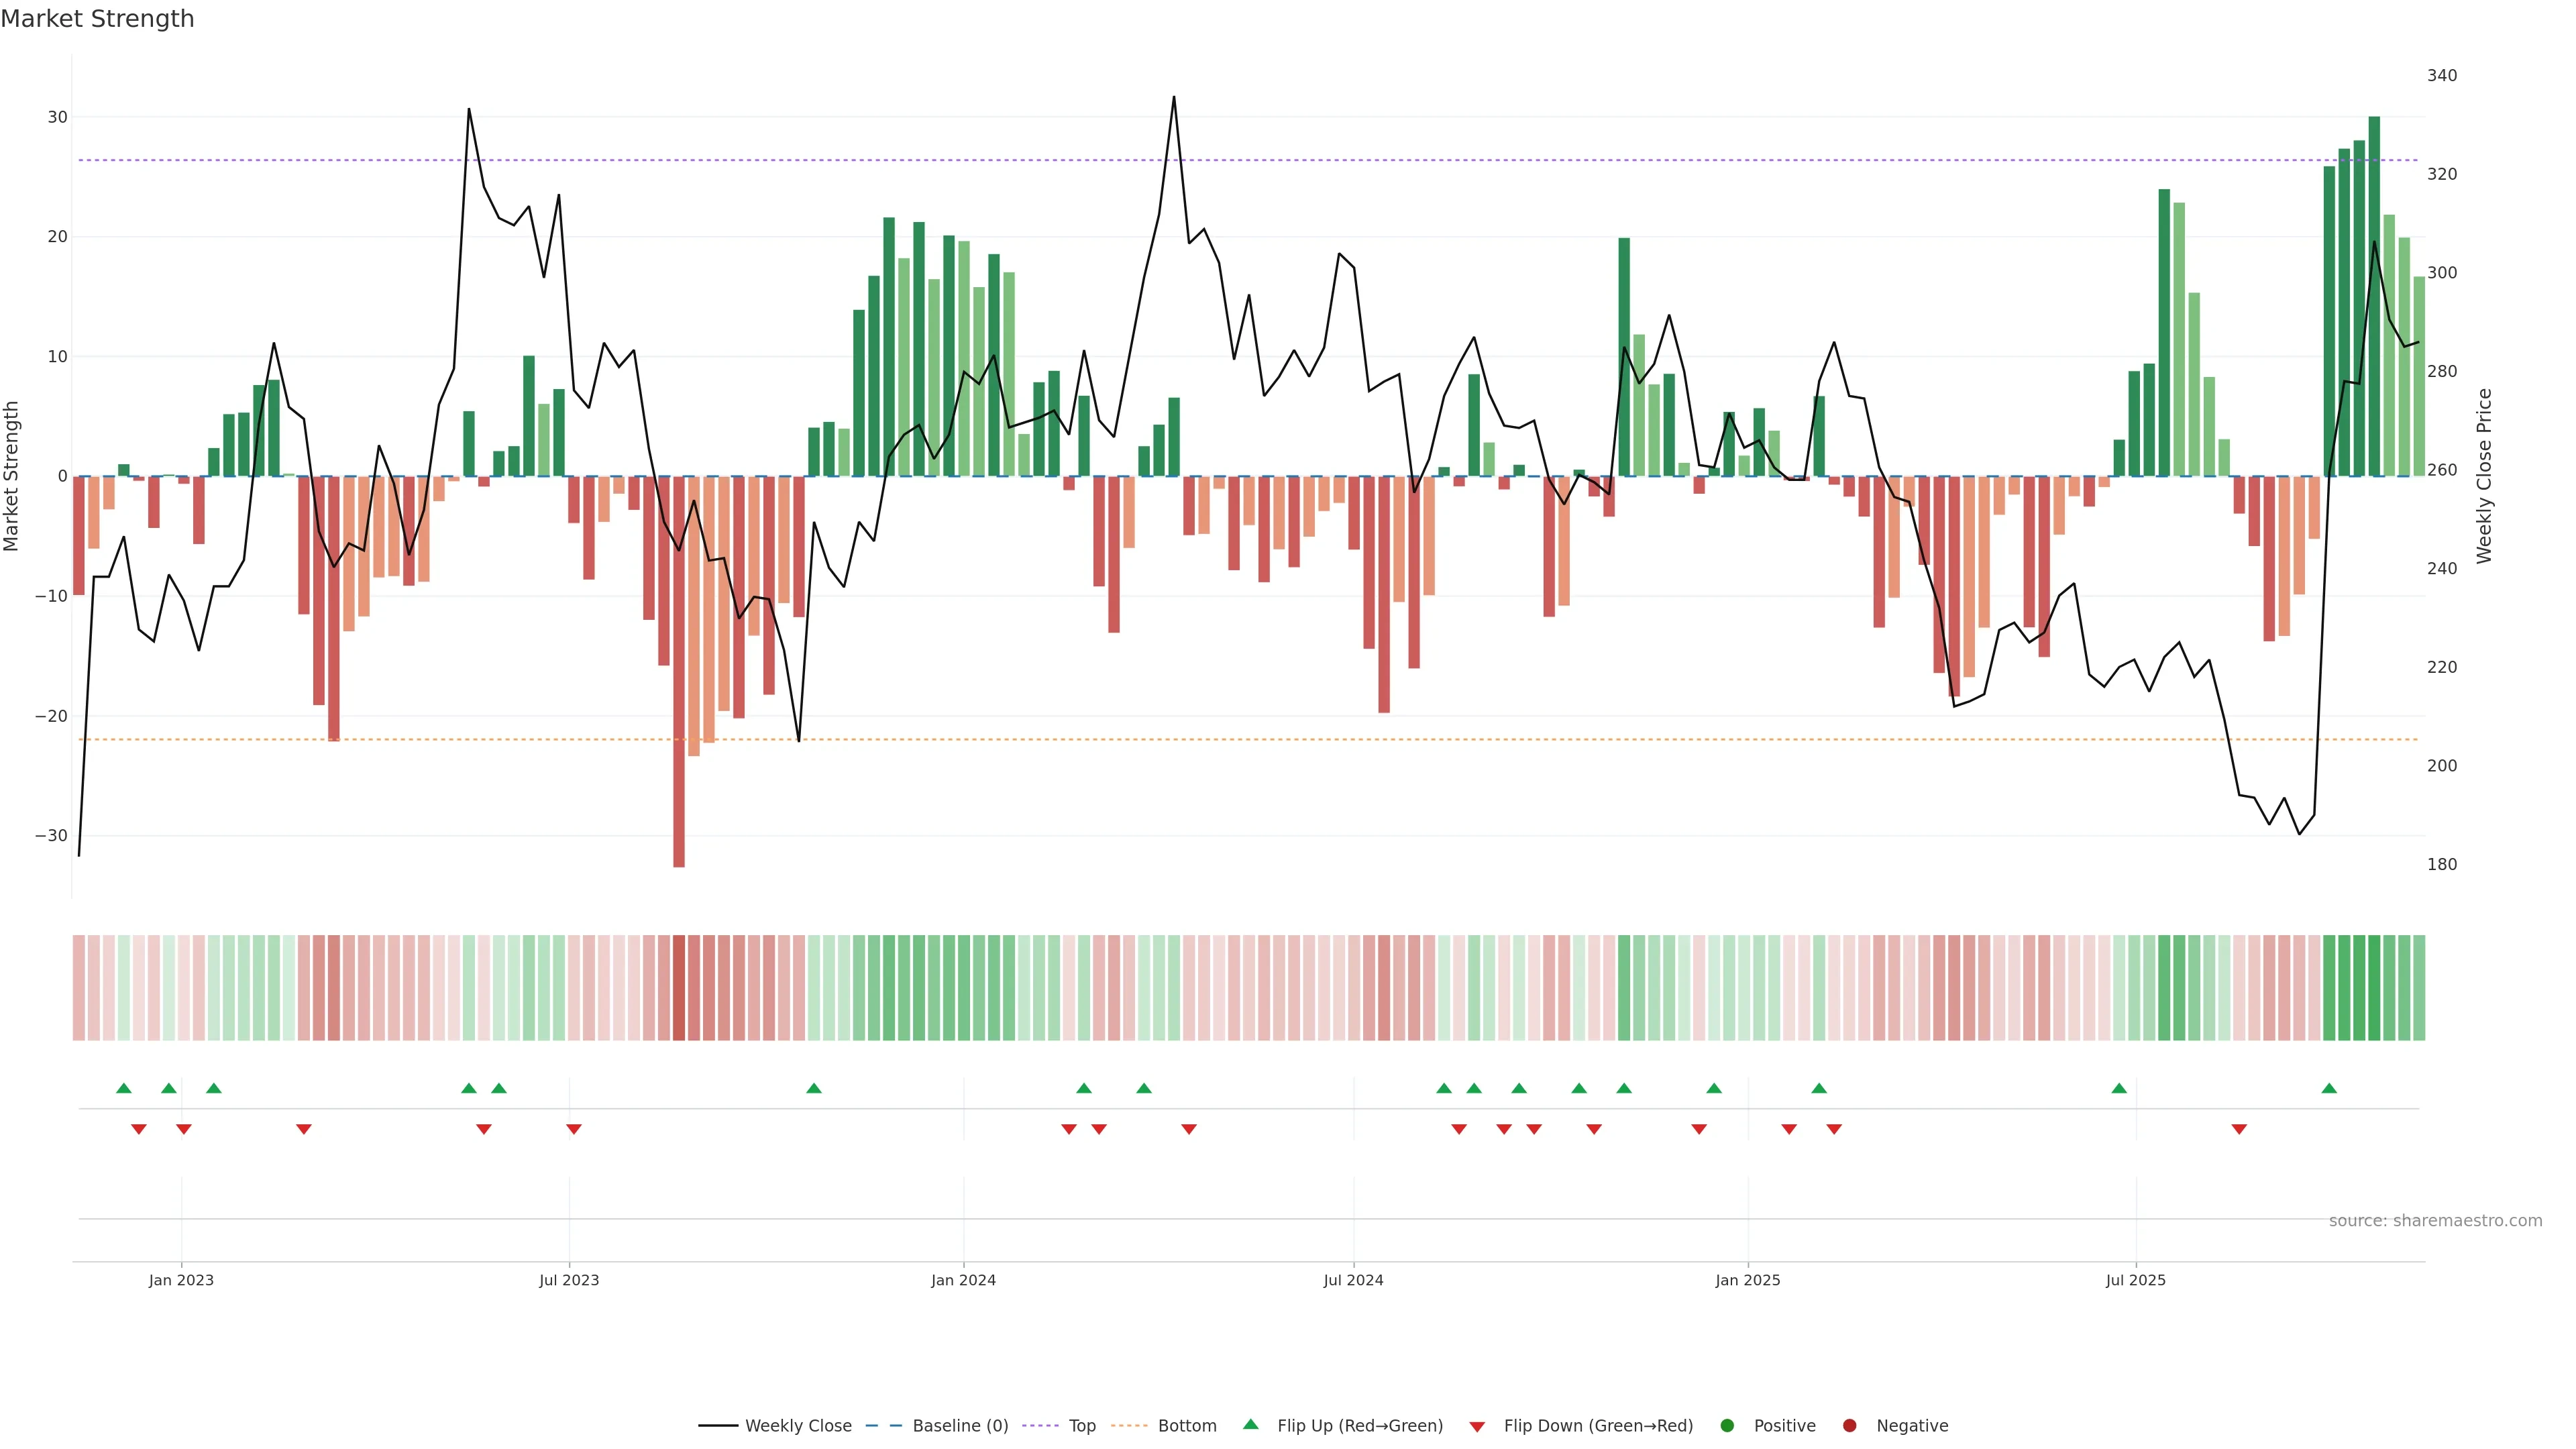The image size is (2576, 1449).
Task: Click the Flip Down red triangle legend icon
Action: coord(1477,1427)
